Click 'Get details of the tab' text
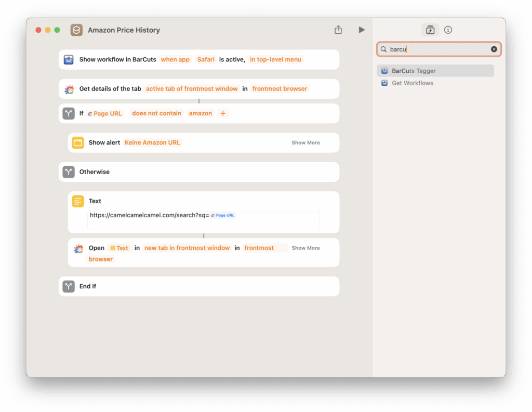Image resolution: width=532 pixels, height=412 pixels. 110,88
